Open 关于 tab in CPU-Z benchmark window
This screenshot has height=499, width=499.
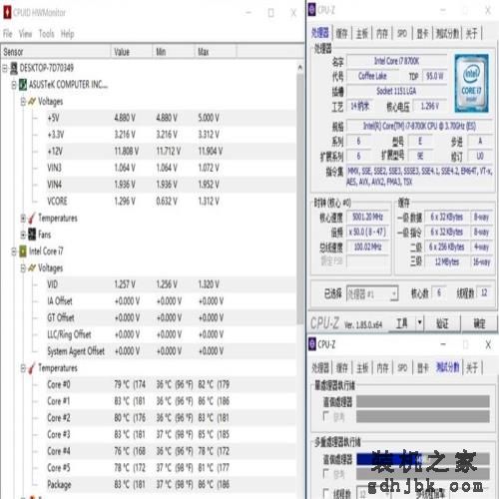tap(472, 368)
